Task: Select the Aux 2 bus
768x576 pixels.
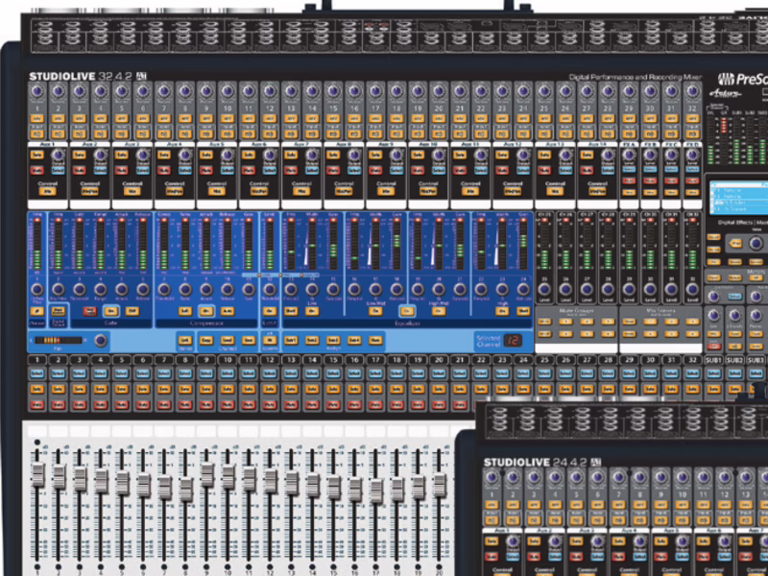Action: pos(100,171)
